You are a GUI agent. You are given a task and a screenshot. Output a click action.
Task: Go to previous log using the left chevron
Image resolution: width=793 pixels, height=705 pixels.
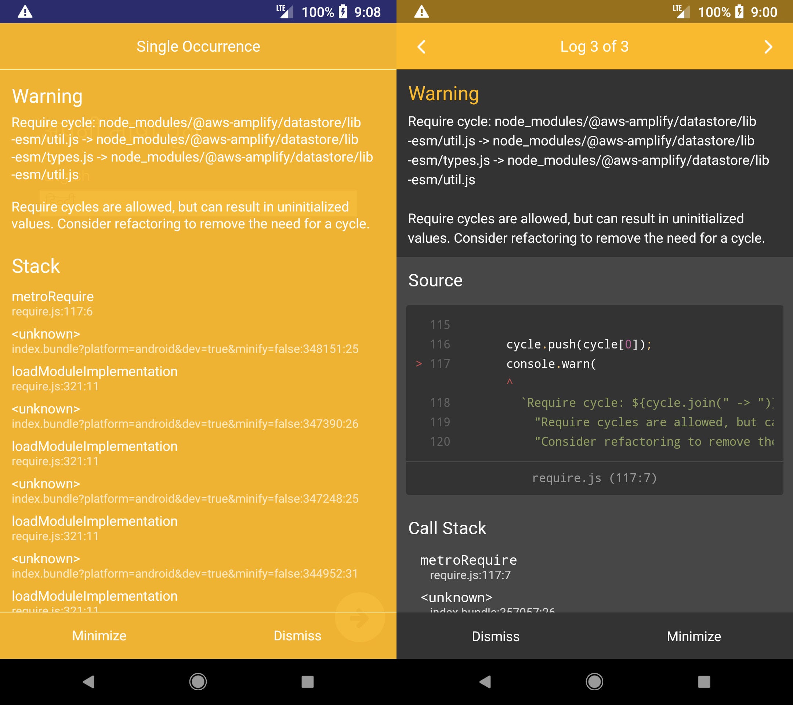pyautogui.click(x=421, y=47)
